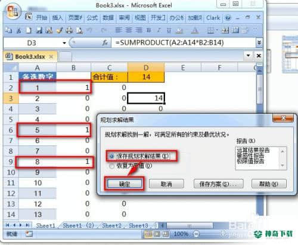The width and height of the screenshot is (298, 245).
Task: Click the Italic formatting icon
Action: 159,30
